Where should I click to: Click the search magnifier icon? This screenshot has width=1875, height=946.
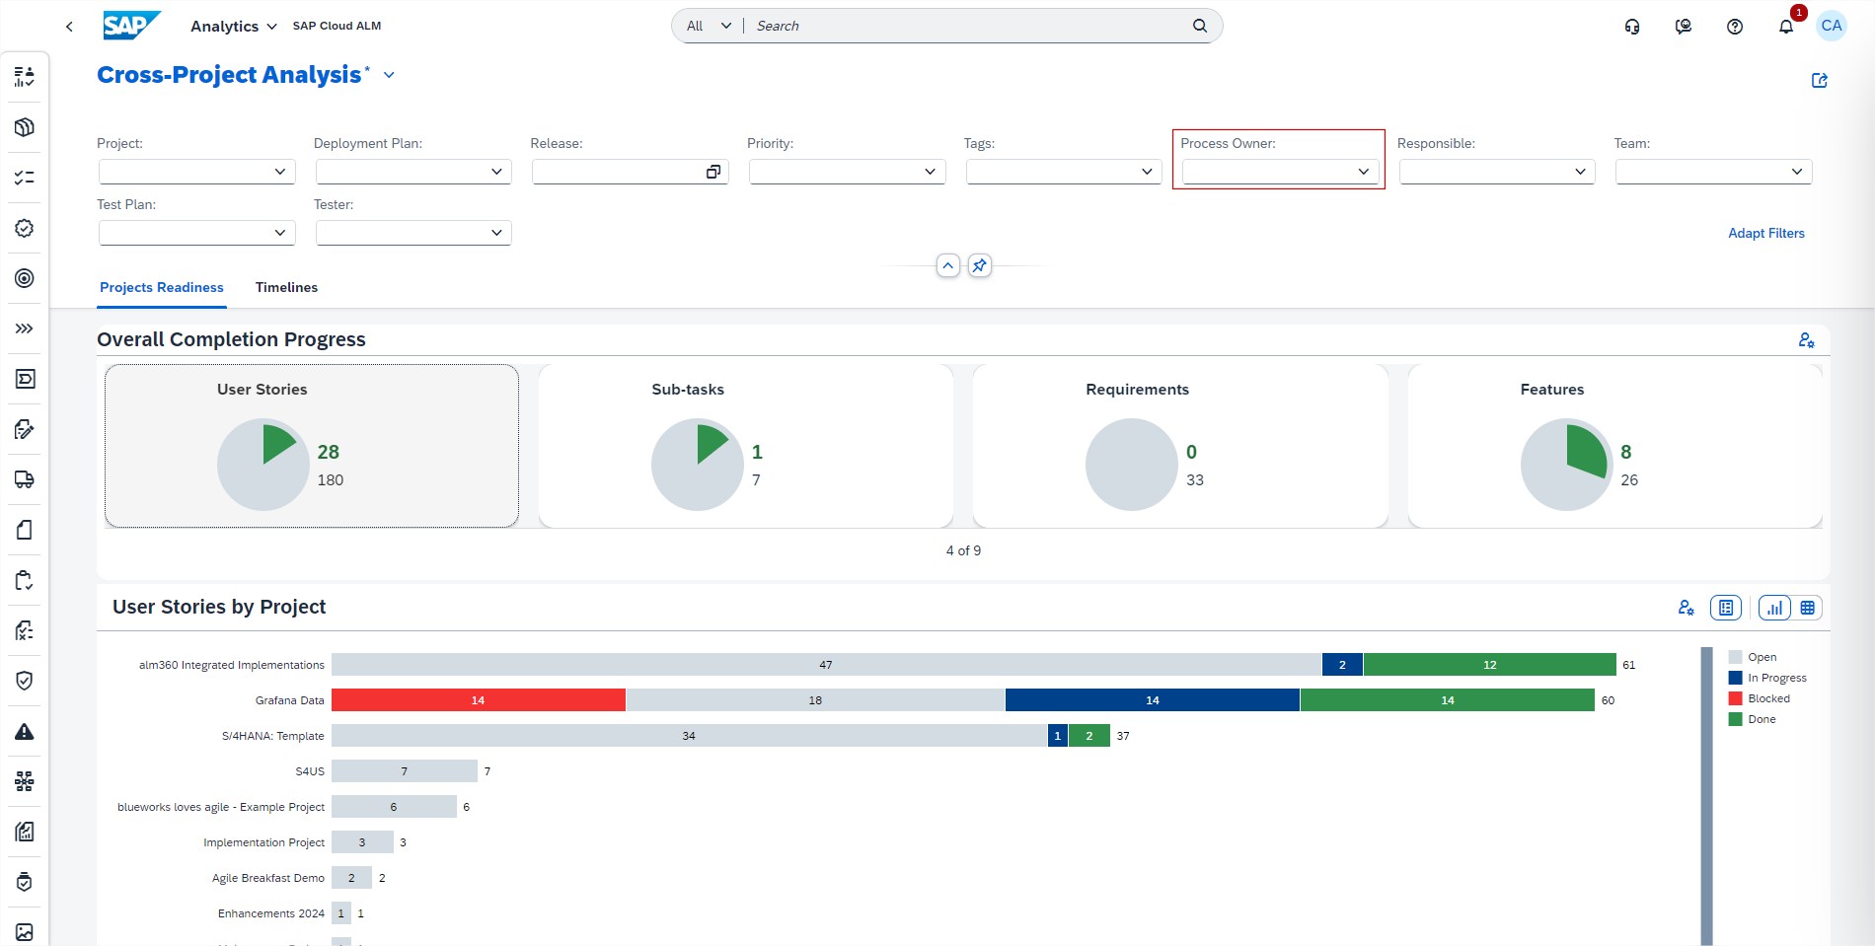1199,26
